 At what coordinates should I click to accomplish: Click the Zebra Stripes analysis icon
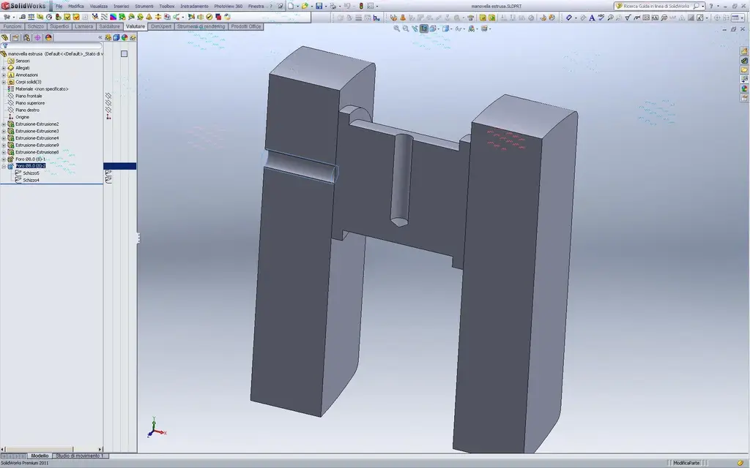(104, 17)
